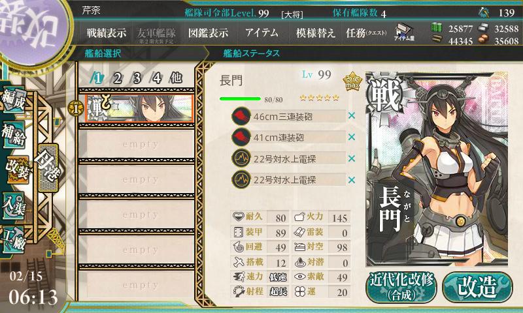Click the 改造 remodel button

point(477,288)
